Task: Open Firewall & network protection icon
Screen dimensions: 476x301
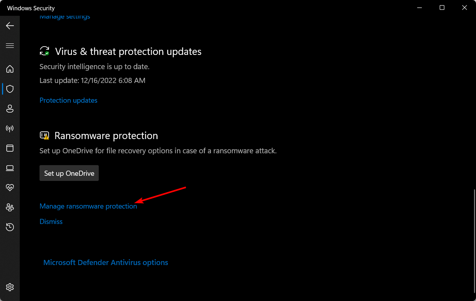Action: (10, 128)
